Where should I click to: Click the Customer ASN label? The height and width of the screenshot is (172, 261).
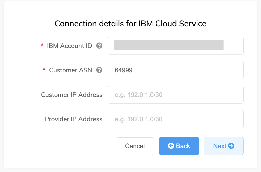[70, 70]
